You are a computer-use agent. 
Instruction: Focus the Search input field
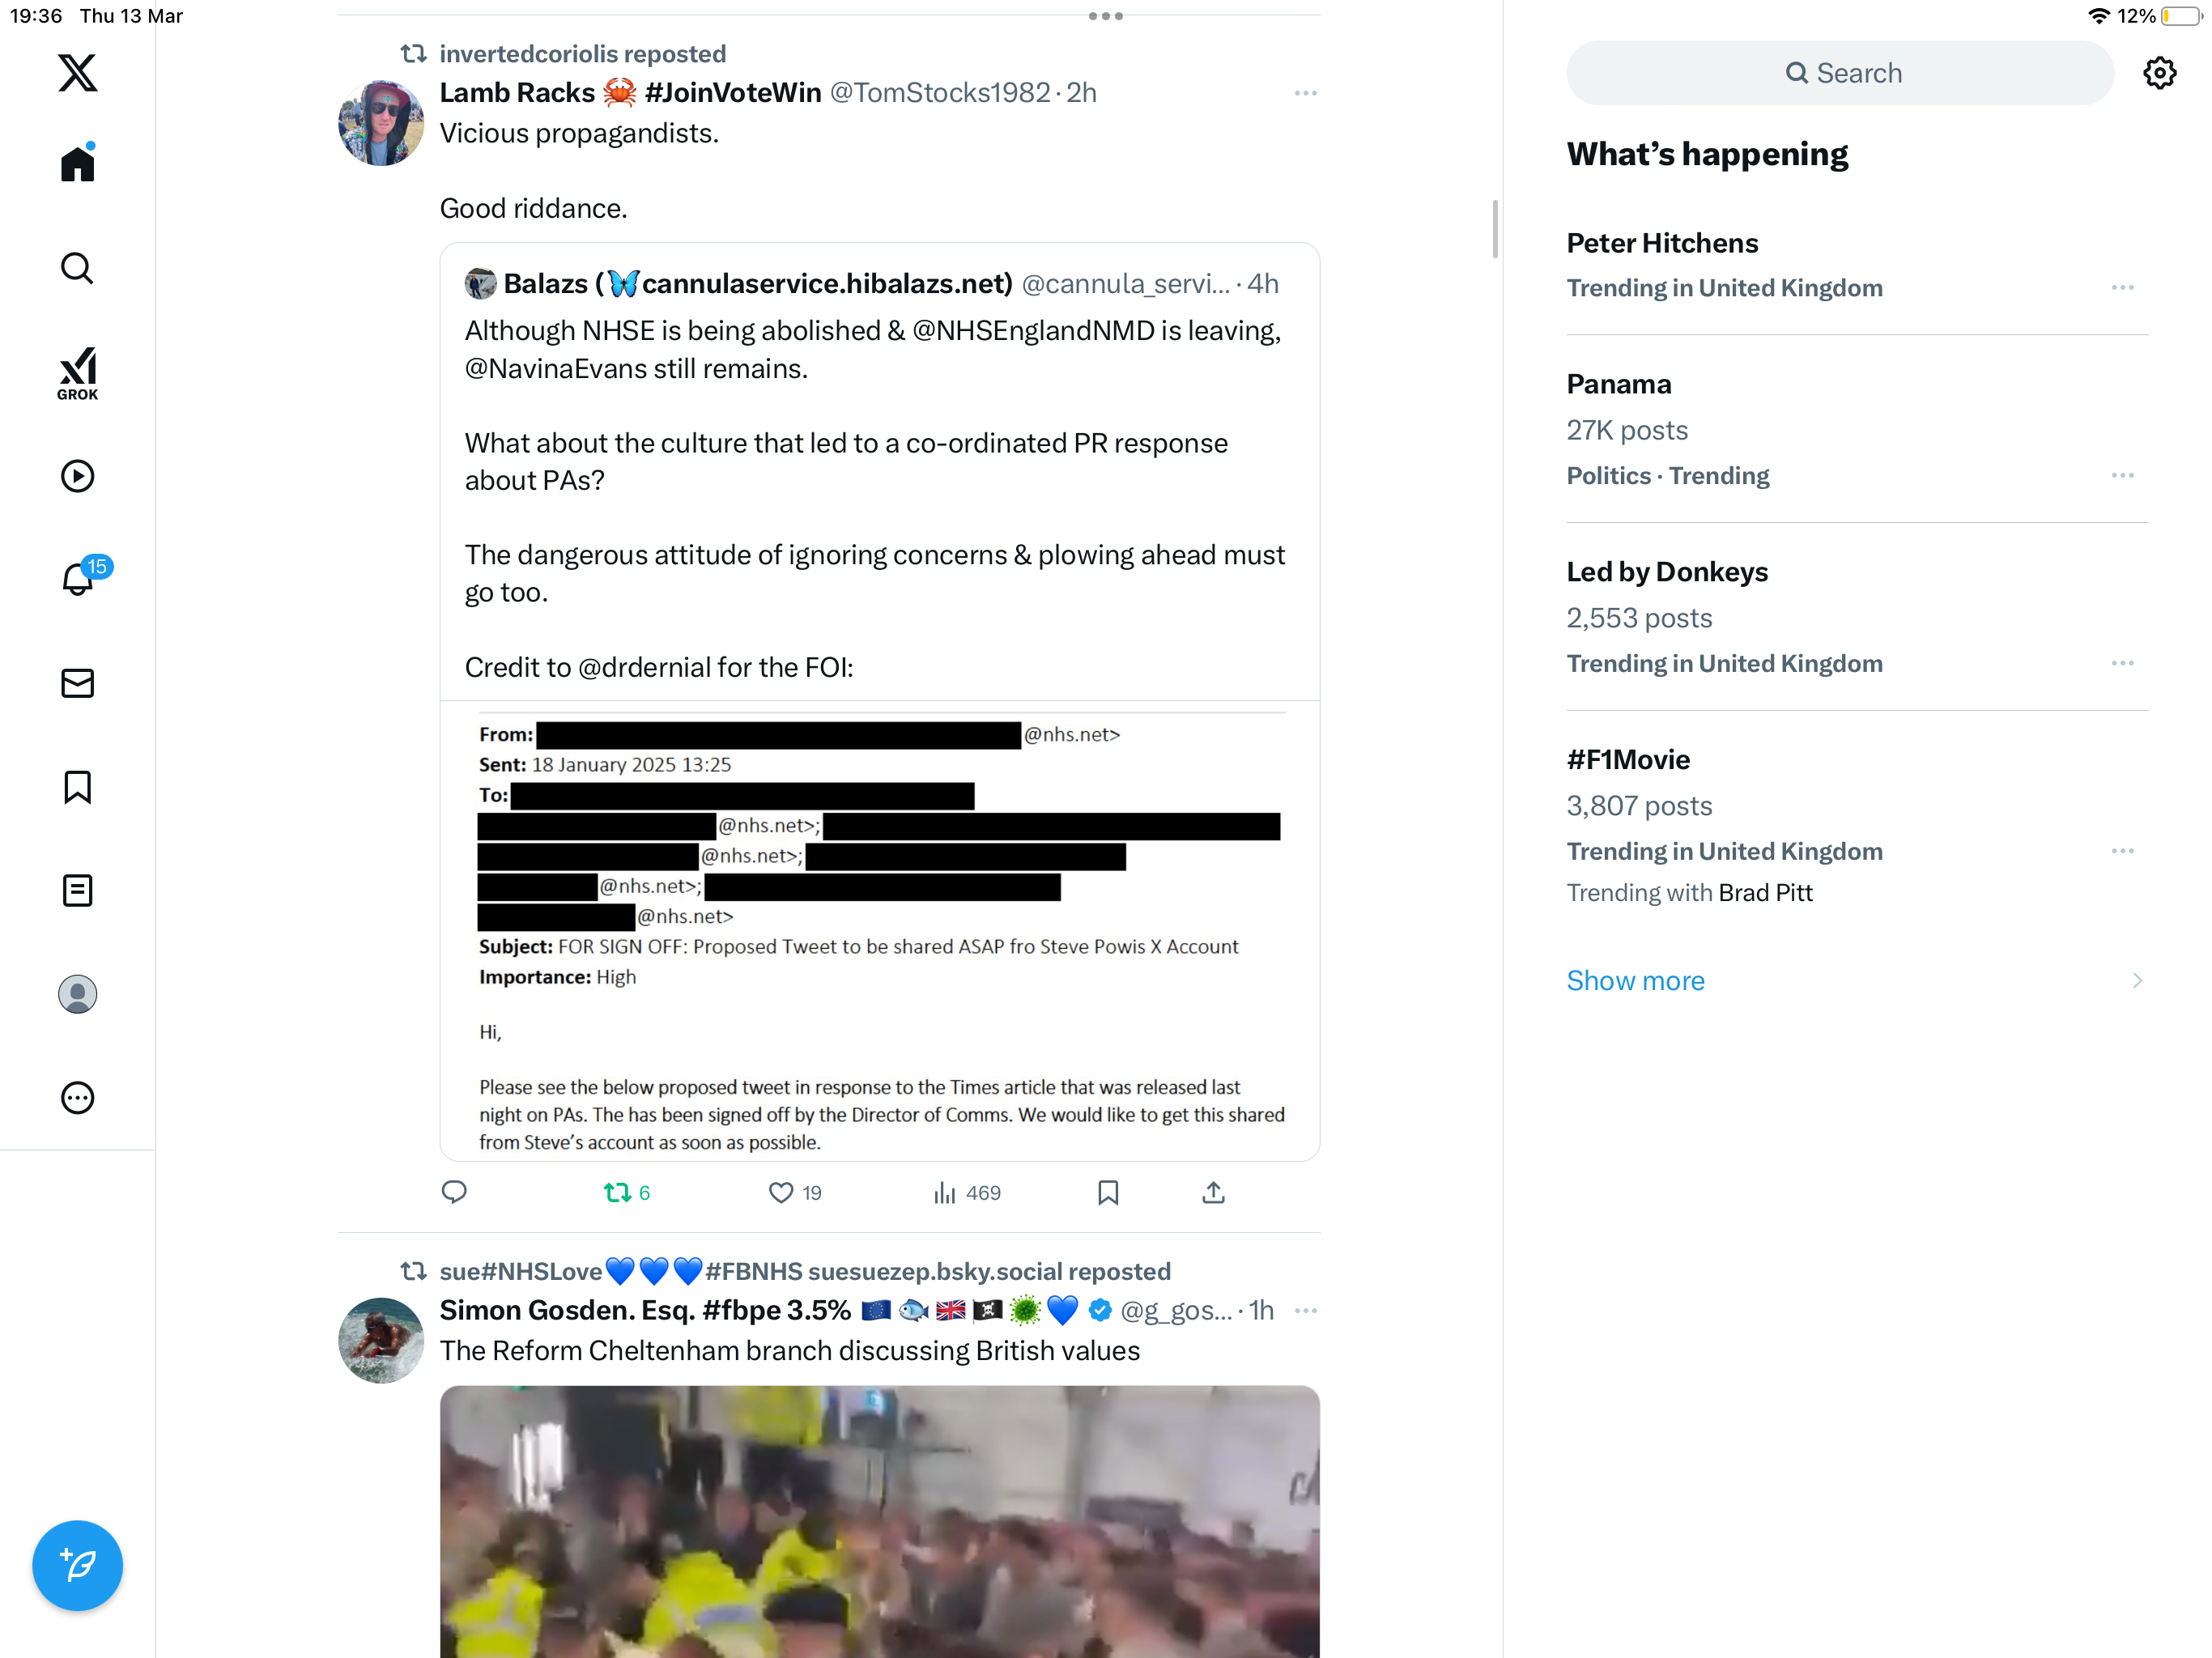coord(1840,73)
